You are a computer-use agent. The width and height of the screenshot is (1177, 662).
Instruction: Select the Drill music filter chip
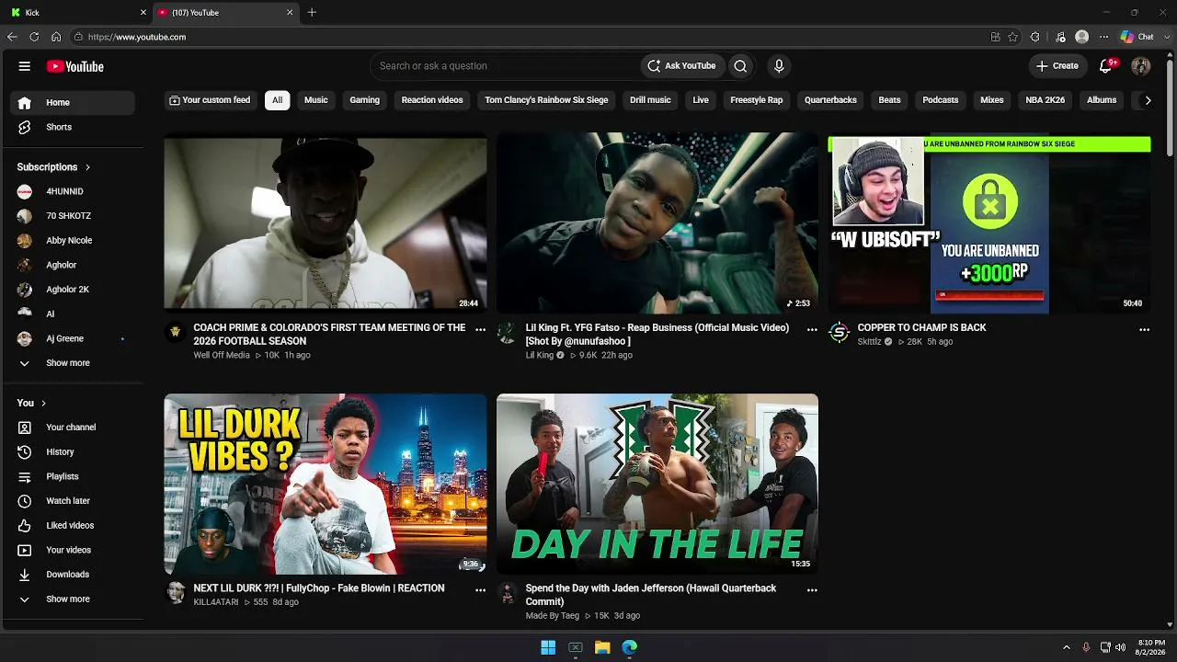(x=650, y=100)
